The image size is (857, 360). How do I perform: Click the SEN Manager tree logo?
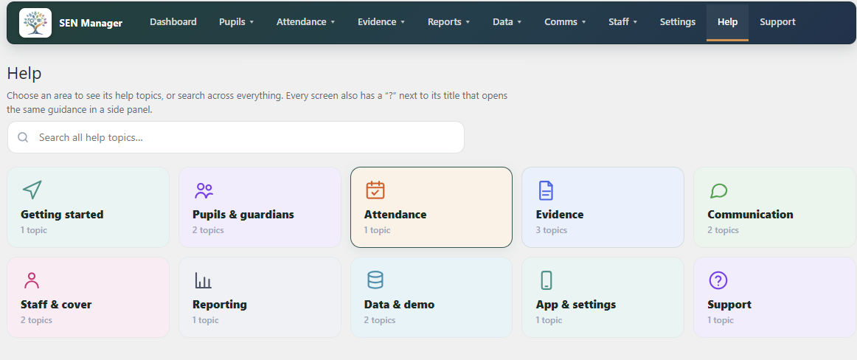(35, 23)
